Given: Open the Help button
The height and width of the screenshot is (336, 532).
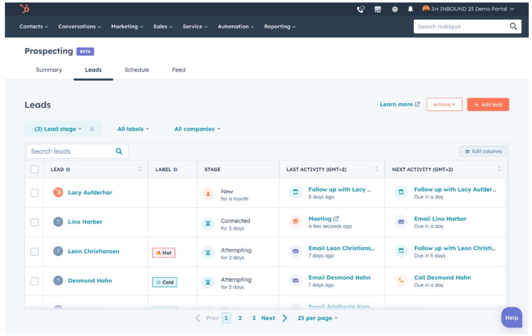Looking at the screenshot, I should [512, 318].
